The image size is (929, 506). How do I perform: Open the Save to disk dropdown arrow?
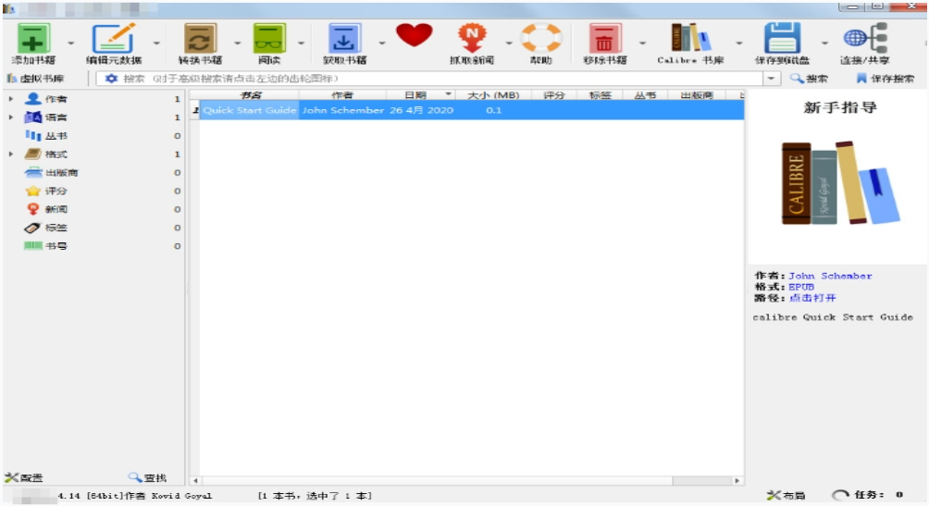click(824, 43)
